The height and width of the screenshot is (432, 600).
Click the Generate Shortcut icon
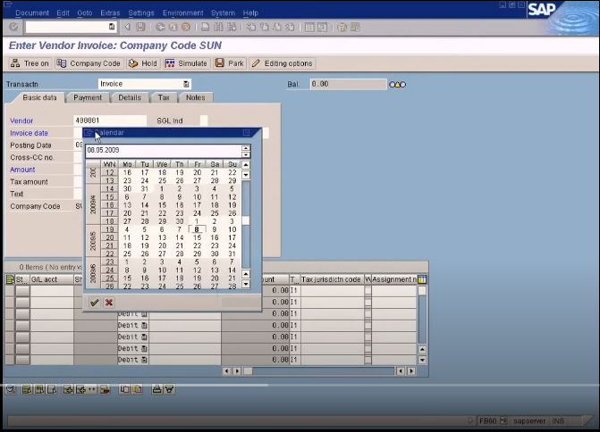pyautogui.click(x=322, y=27)
